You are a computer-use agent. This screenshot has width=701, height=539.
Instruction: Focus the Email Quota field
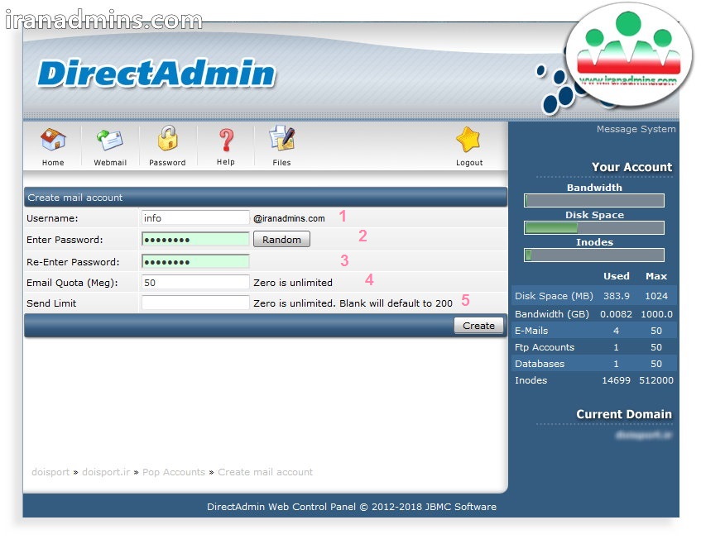[195, 283]
